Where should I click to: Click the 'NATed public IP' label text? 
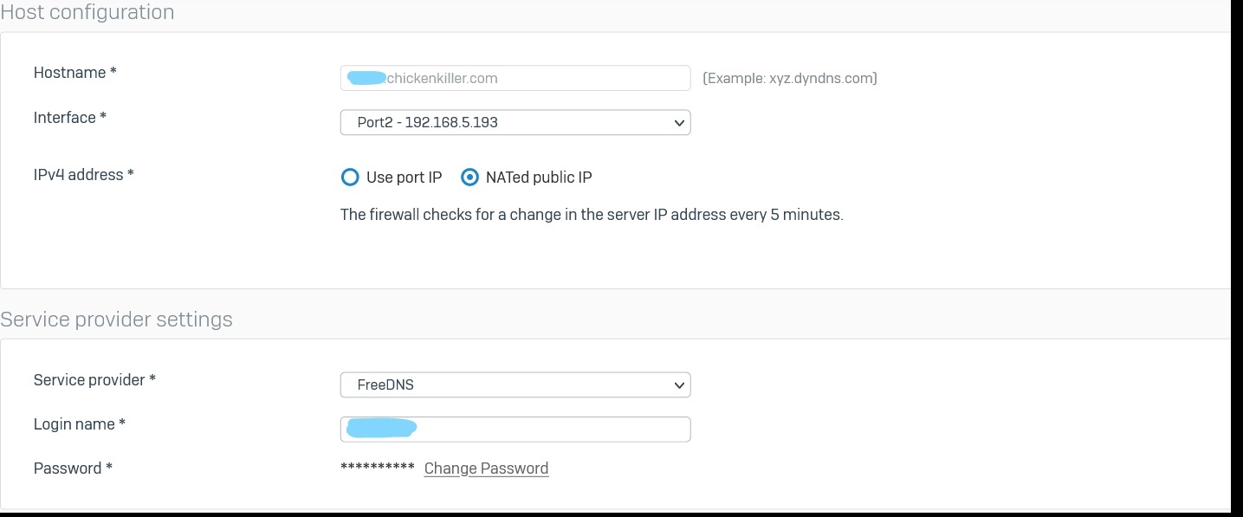pos(539,178)
